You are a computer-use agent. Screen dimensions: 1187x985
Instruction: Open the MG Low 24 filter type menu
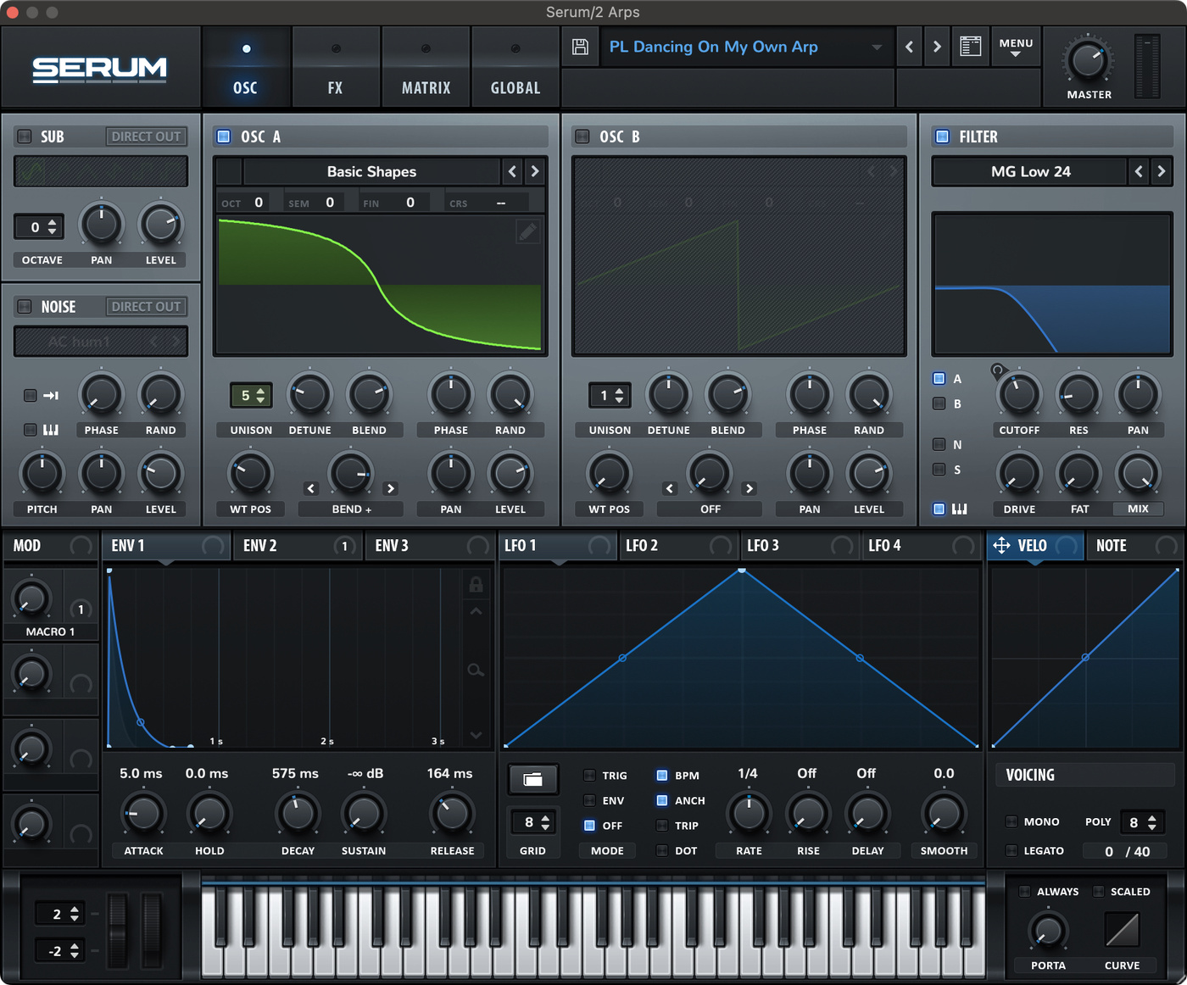pyautogui.click(x=1030, y=171)
